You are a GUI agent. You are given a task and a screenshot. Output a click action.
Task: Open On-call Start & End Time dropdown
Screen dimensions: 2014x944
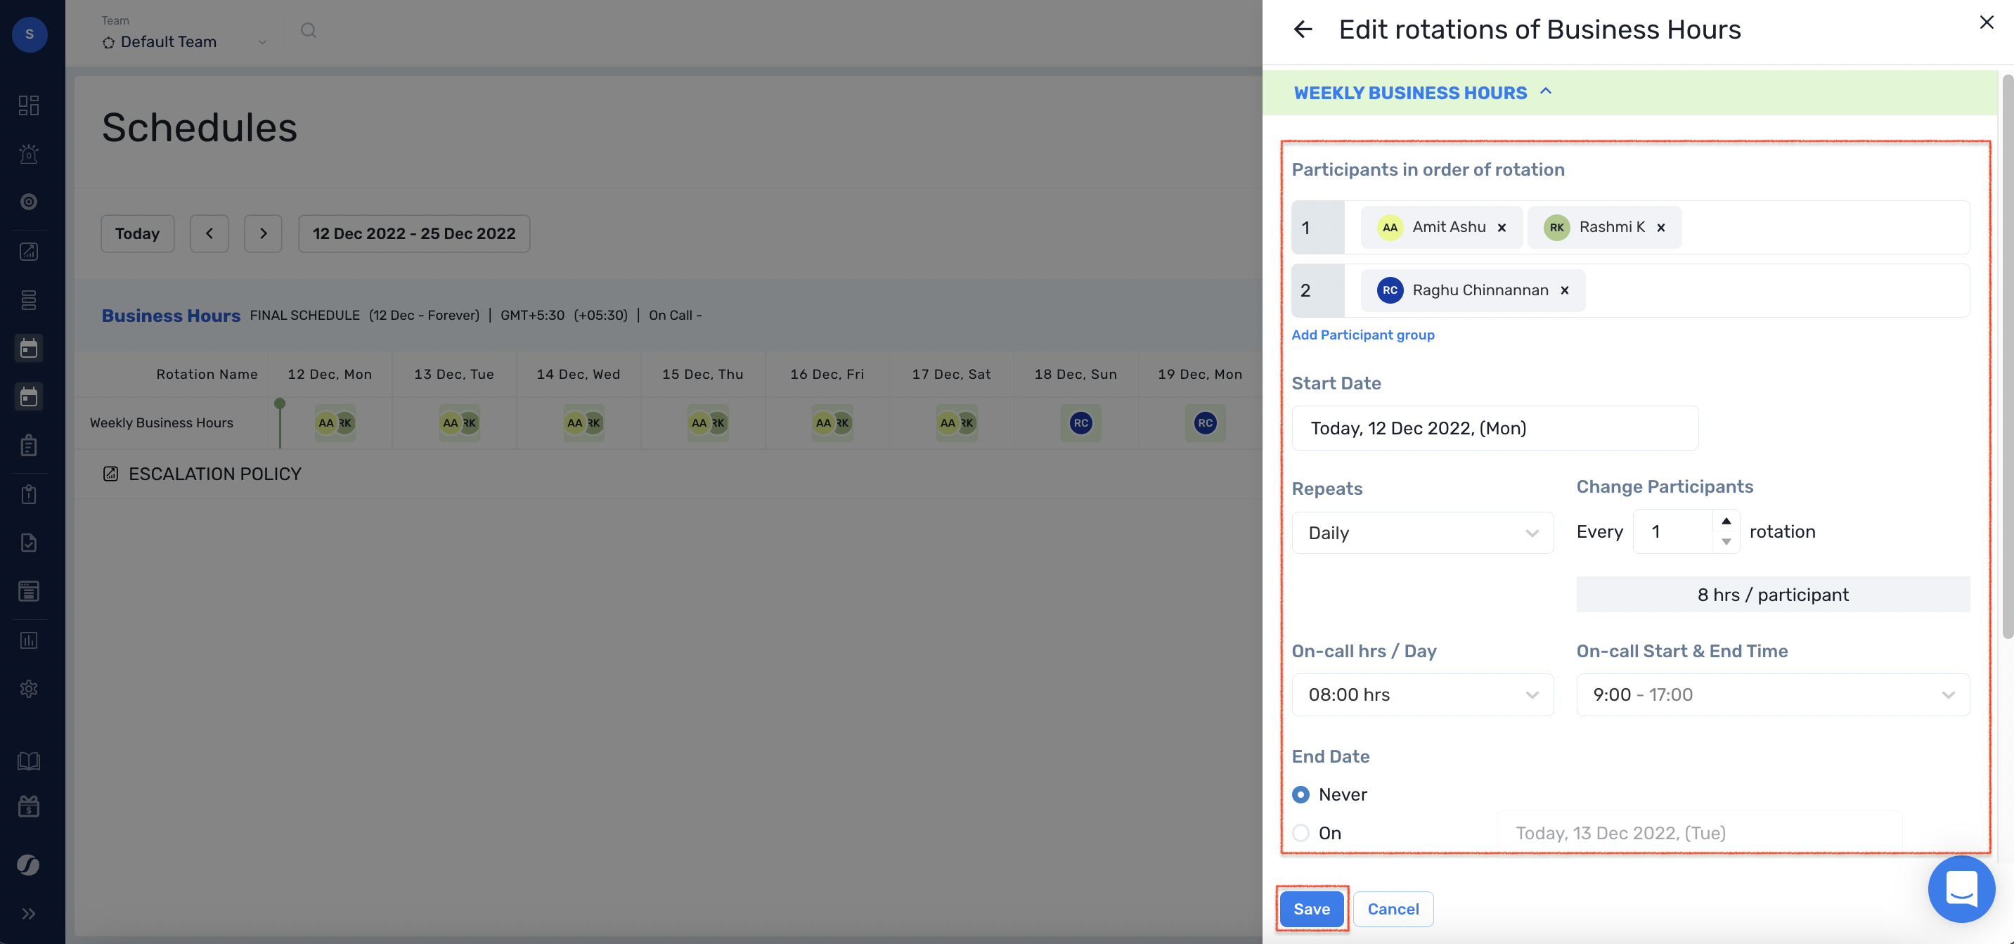1772,694
